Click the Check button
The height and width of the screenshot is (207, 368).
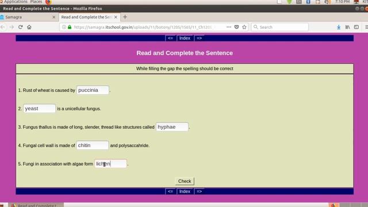pyautogui.click(x=185, y=181)
